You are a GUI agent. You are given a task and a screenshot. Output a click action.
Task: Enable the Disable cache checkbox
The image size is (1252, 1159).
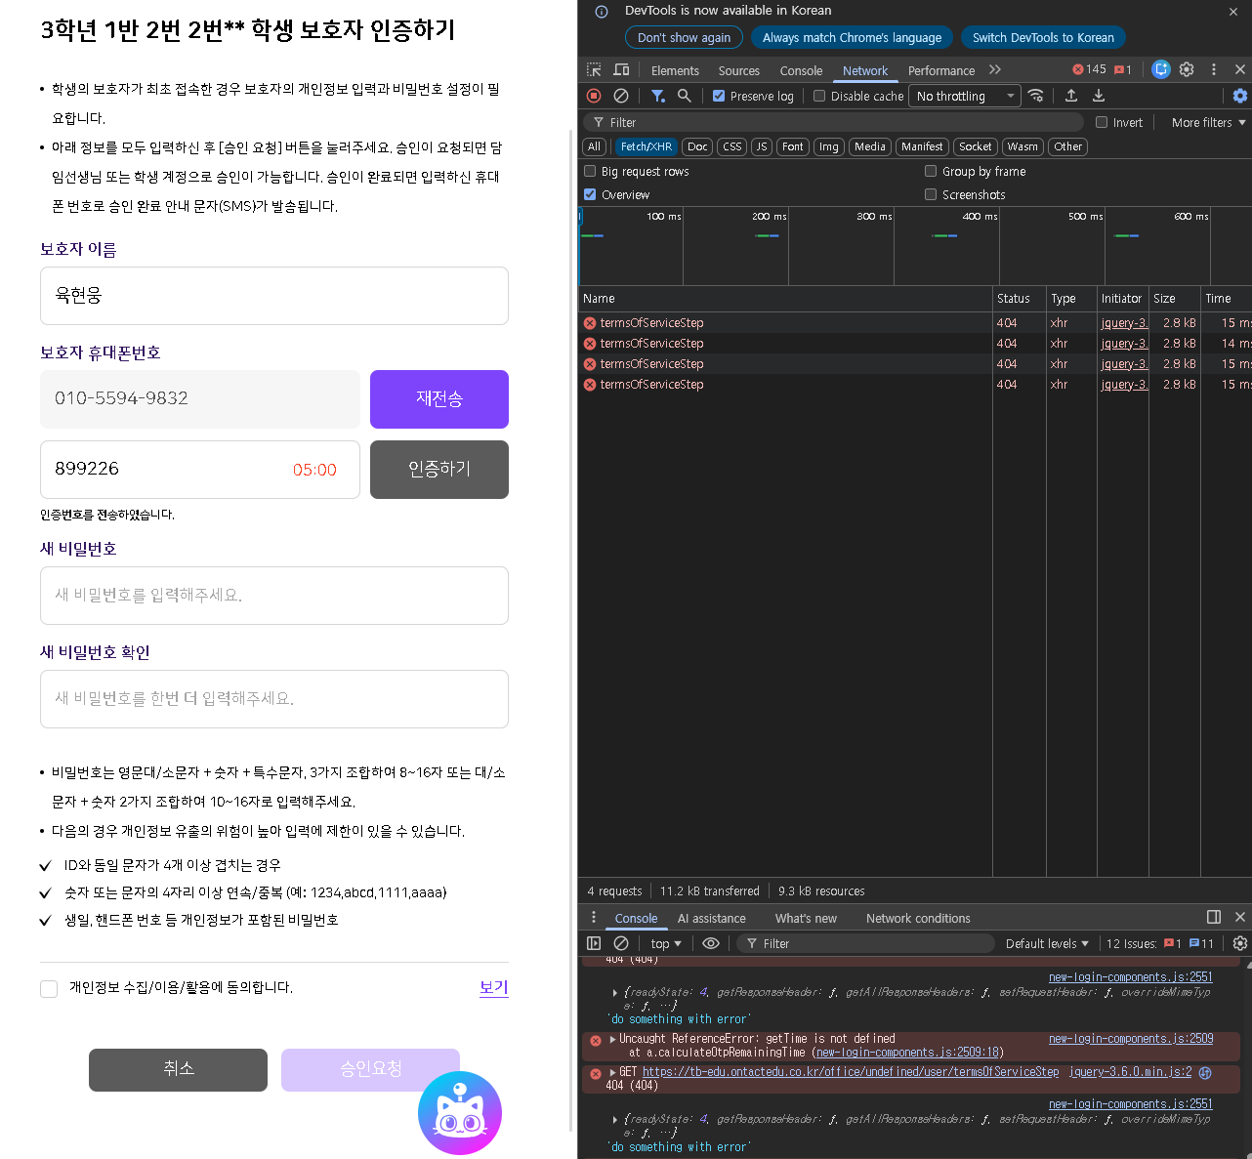tap(819, 96)
